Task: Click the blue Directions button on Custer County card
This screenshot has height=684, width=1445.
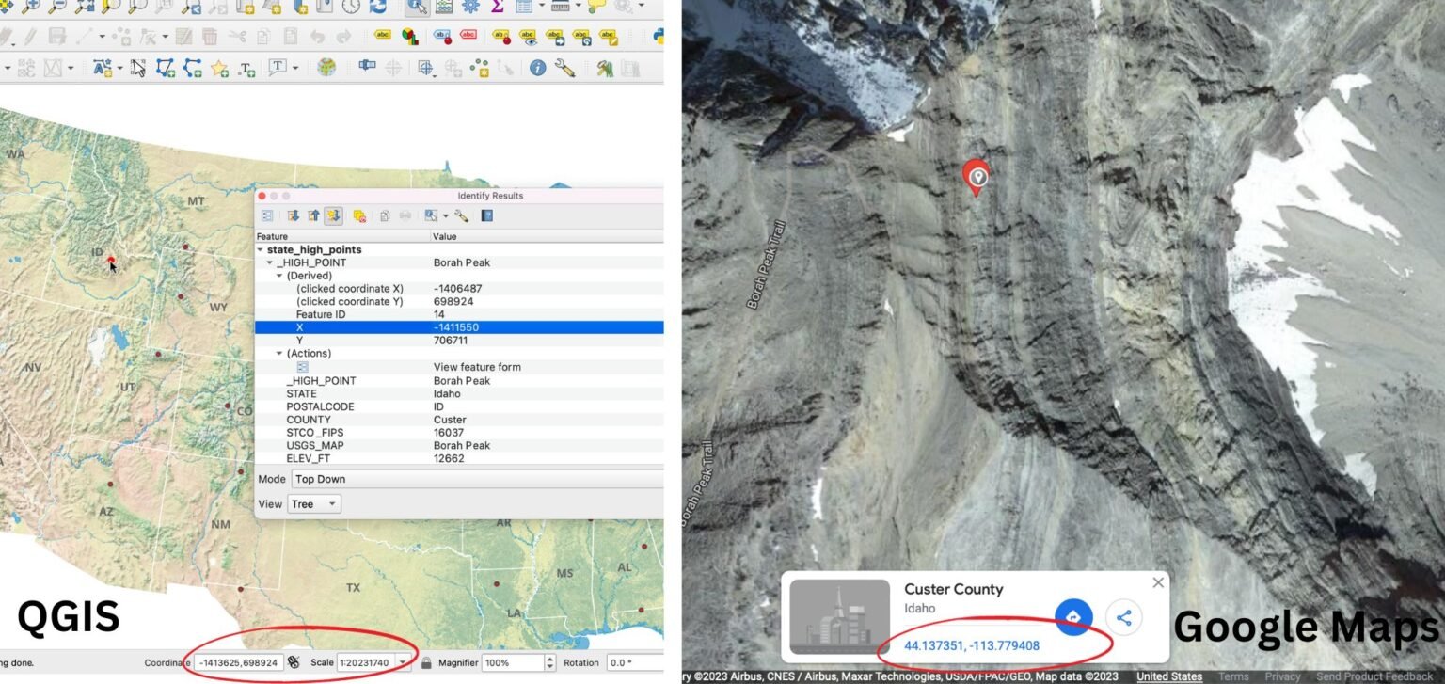Action: click(x=1074, y=616)
